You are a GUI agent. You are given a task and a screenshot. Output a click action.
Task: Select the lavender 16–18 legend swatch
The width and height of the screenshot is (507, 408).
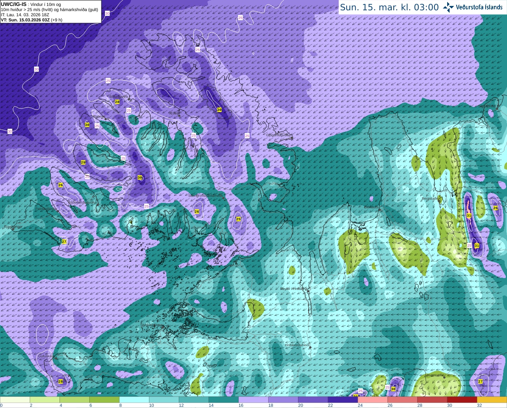coord(253,400)
